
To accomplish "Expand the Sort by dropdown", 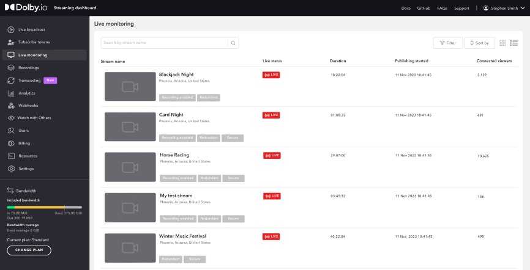I will click(x=479, y=43).
